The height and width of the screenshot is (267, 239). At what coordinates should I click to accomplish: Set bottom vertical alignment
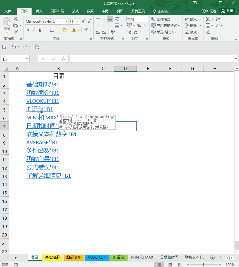(110, 19)
